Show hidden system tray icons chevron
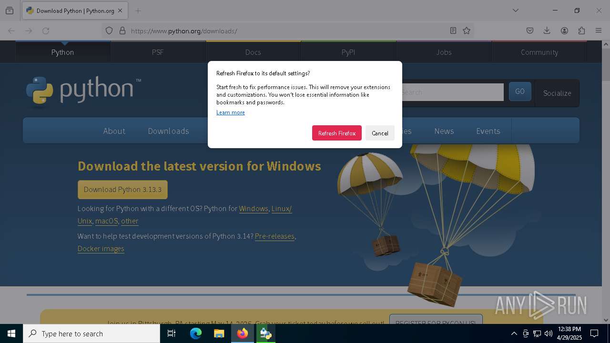The width and height of the screenshot is (610, 343). pyautogui.click(x=514, y=333)
